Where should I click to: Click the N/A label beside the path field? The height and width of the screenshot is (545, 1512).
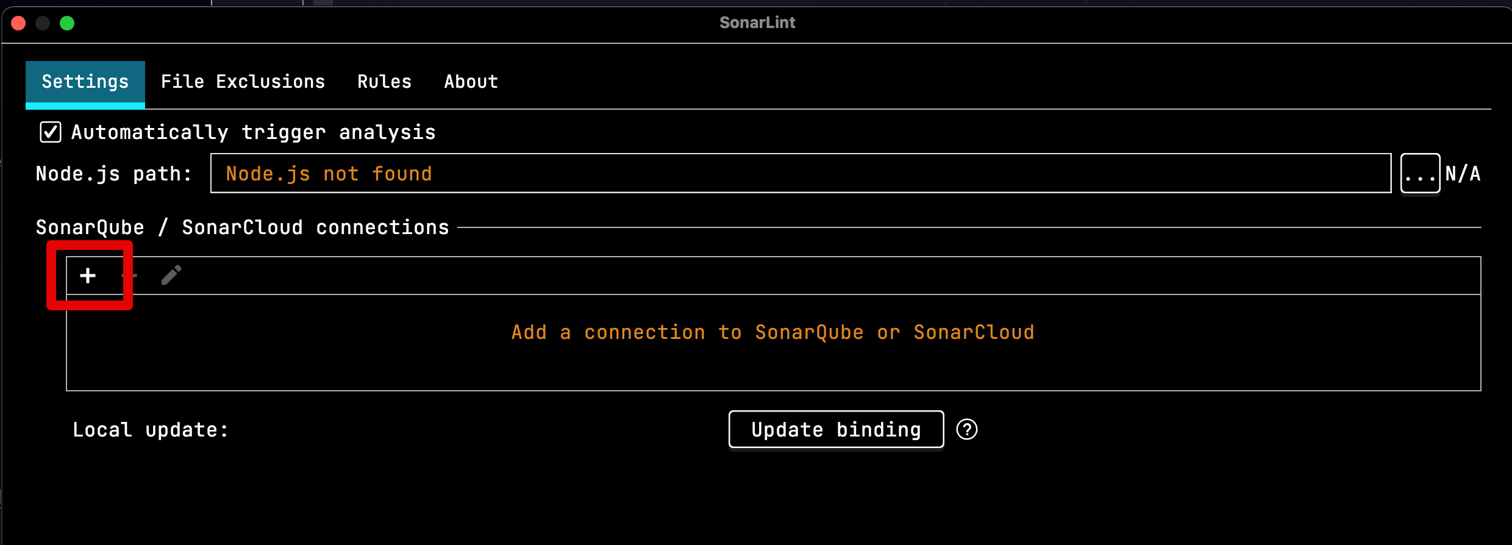click(1463, 173)
